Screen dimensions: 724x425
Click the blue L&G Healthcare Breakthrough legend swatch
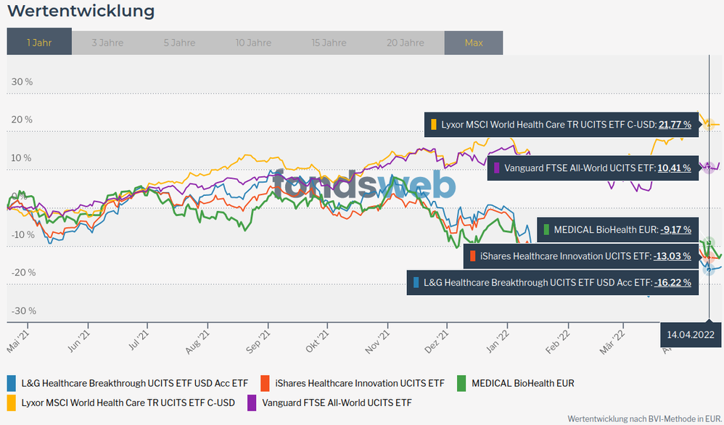12,383
